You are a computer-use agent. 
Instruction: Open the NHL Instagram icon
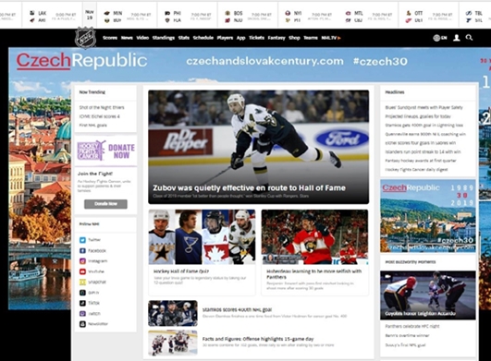coord(82,261)
